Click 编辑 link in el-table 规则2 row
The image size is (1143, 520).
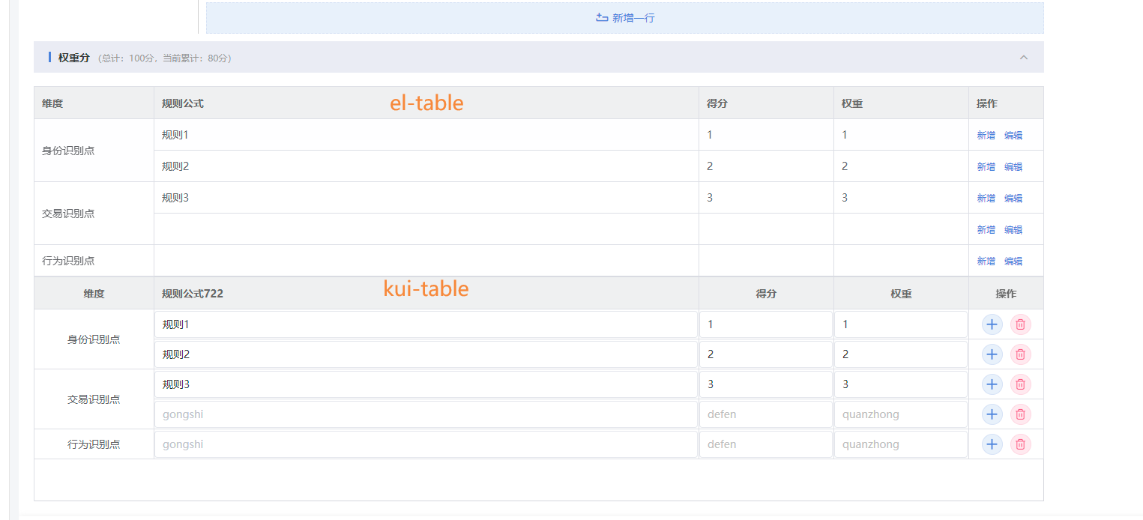(x=1013, y=167)
